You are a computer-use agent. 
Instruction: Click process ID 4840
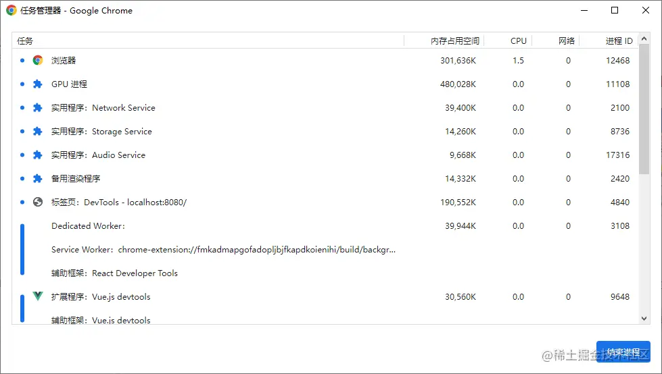point(620,202)
